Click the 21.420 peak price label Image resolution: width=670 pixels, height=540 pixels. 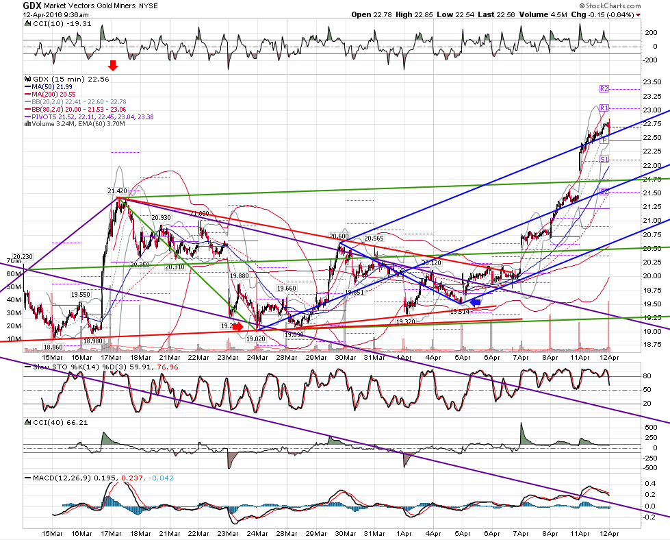pos(118,191)
